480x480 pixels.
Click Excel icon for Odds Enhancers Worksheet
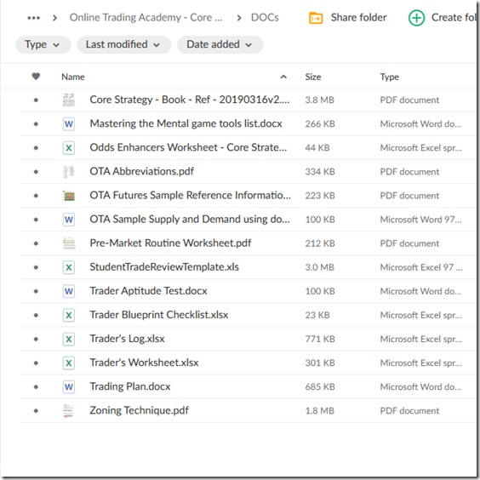69,148
